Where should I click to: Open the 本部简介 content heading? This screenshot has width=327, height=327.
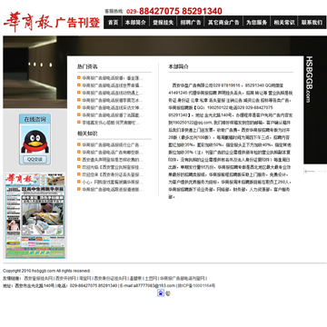pos(178,66)
